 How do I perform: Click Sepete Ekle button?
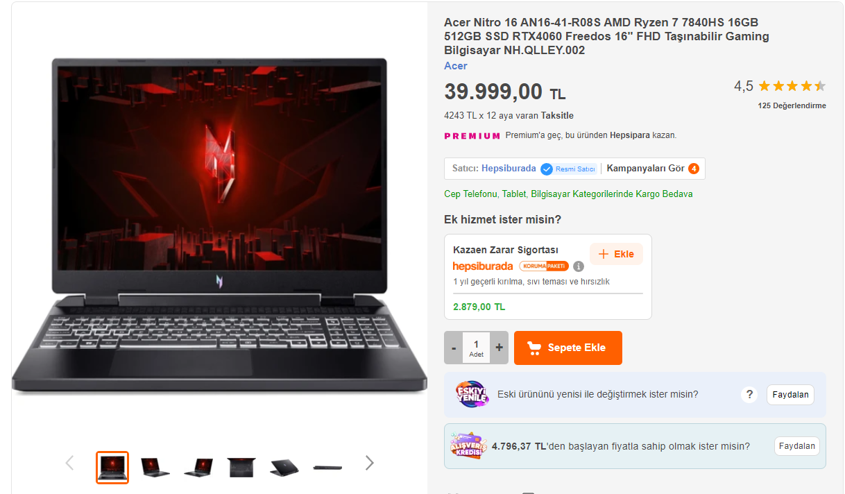[x=568, y=348]
